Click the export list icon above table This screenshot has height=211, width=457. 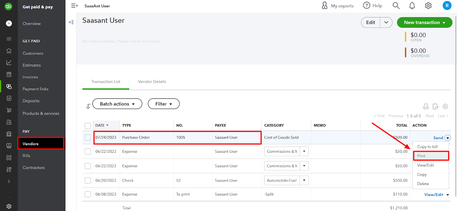(x=436, y=106)
